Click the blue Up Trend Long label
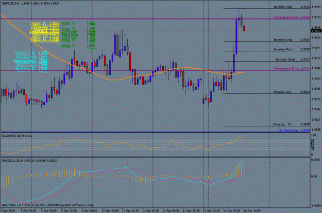The width and height of the screenshot is (322, 213). click(294, 130)
